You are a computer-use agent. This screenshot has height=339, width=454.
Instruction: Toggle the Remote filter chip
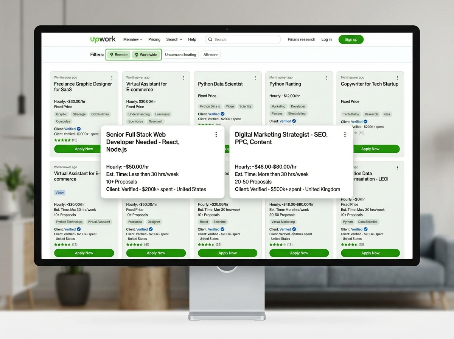pyautogui.click(x=118, y=54)
